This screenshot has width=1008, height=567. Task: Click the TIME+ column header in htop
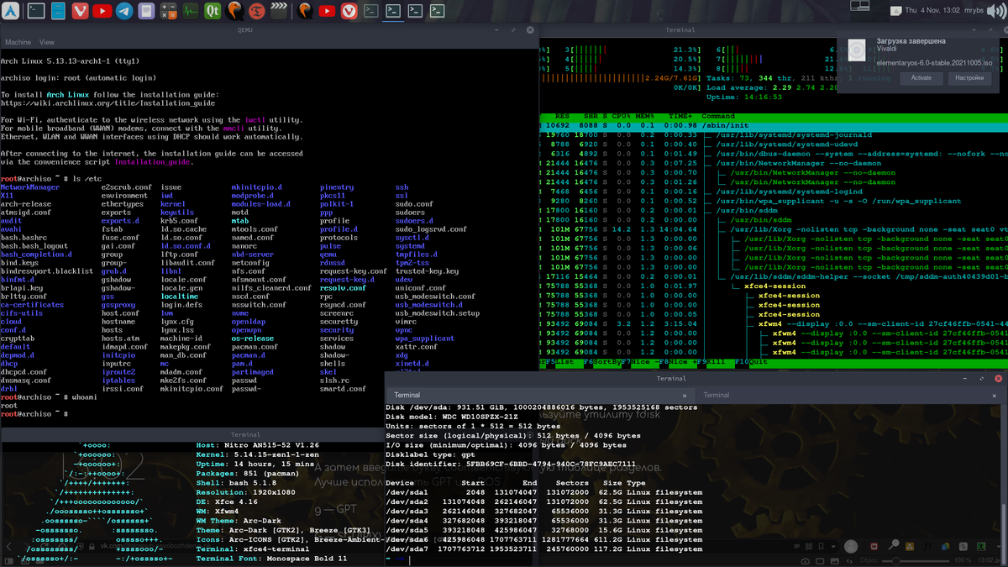point(680,116)
